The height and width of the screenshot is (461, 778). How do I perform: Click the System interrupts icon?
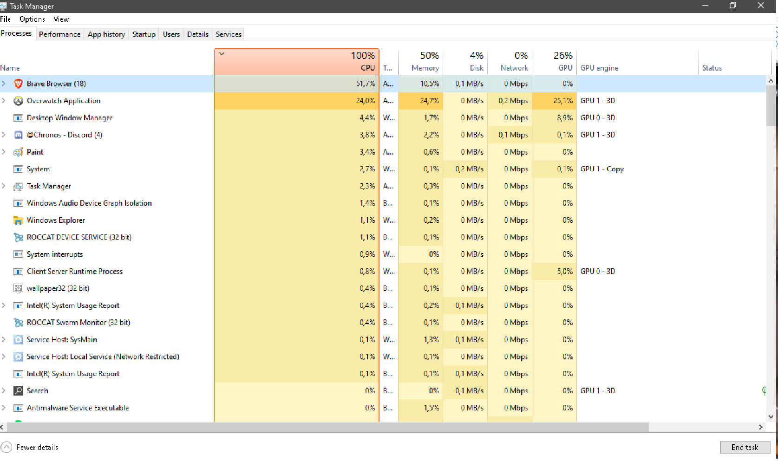point(18,254)
